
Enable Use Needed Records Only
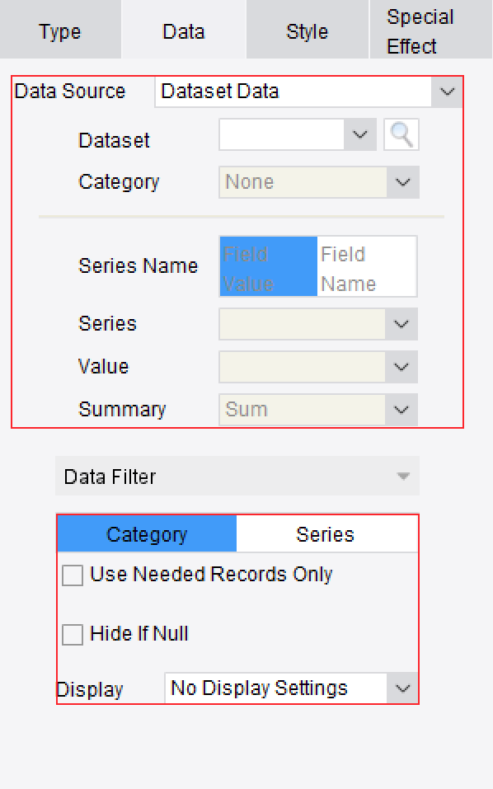(x=72, y=575)
